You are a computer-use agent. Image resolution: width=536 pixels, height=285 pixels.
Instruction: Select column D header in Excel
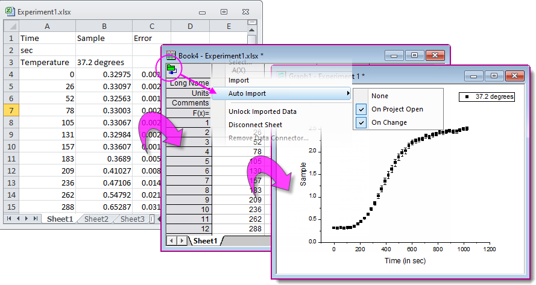click(190, 27)
